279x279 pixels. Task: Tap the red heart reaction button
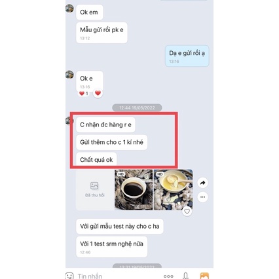(98, 93)
